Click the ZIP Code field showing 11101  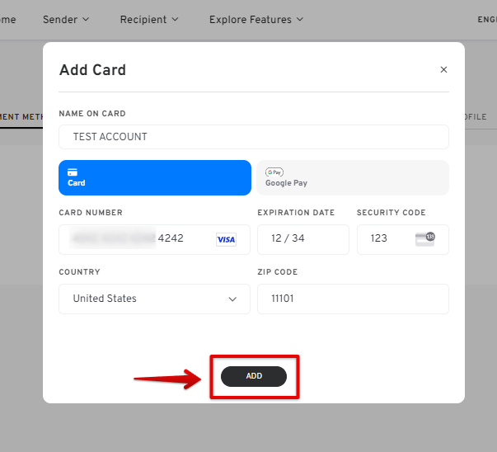click(353, 299)
